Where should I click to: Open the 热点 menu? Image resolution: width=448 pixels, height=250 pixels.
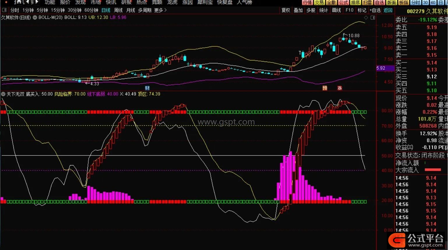pyautogui.click(x=142, y=2)
